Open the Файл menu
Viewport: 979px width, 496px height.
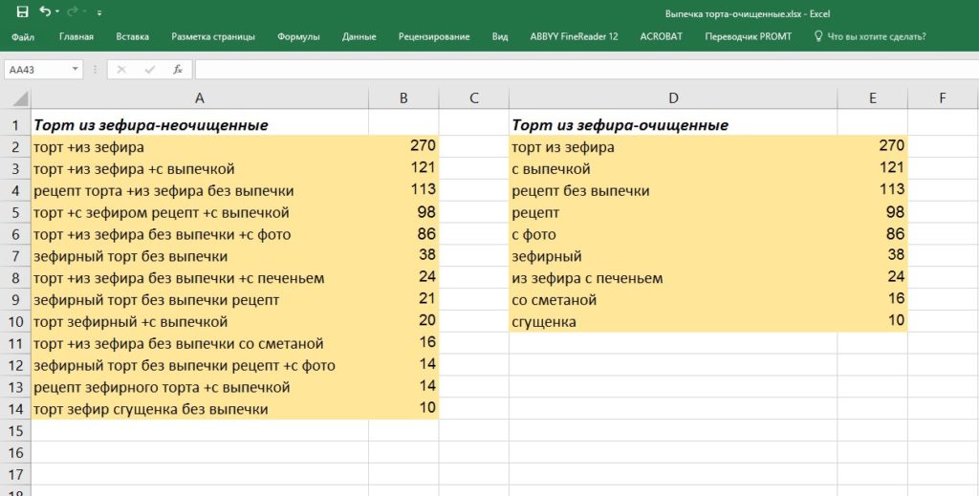pos(23,36)
